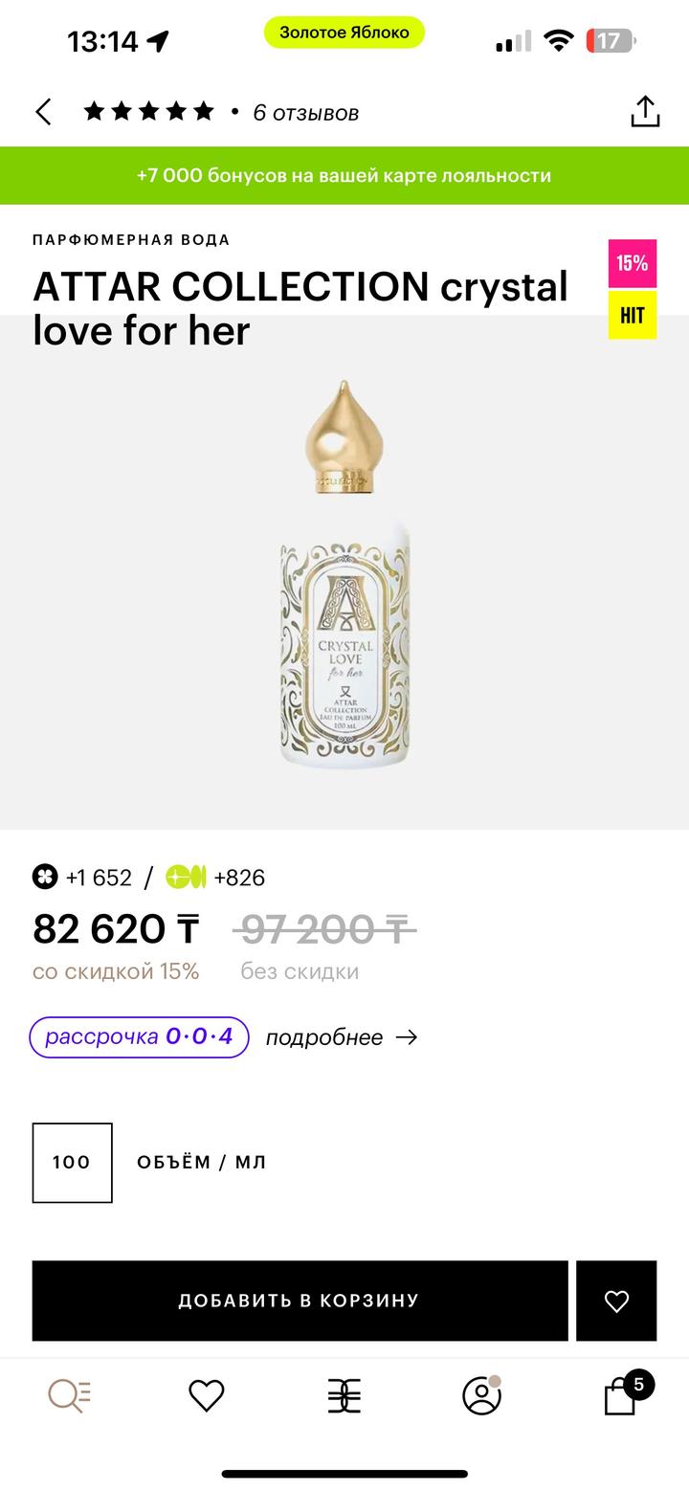Tap the Золотое Яблоko status bar pill

click(x=344, y=33)
